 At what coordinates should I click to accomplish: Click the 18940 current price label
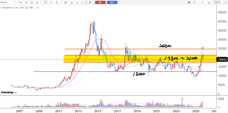tap(222, 60)
